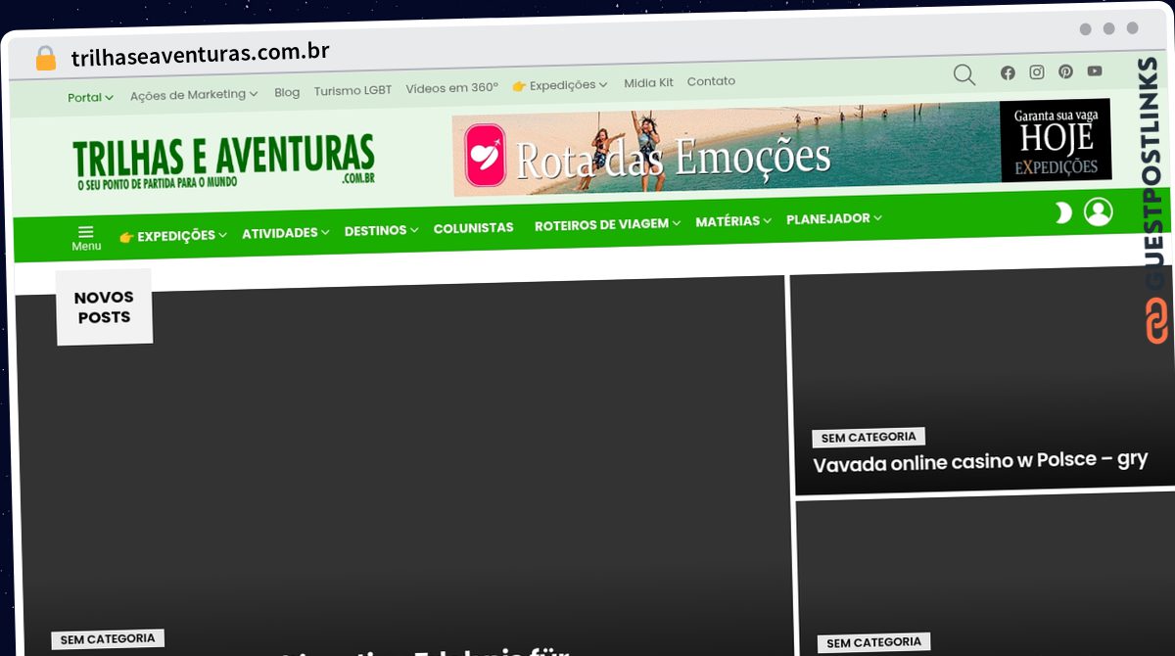Click the NOVOS POSTS label
Viewport: 1175px width, 656px height.
pos(104,307)
